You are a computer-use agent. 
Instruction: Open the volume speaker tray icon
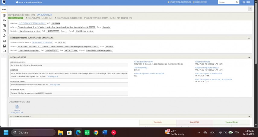225,132
